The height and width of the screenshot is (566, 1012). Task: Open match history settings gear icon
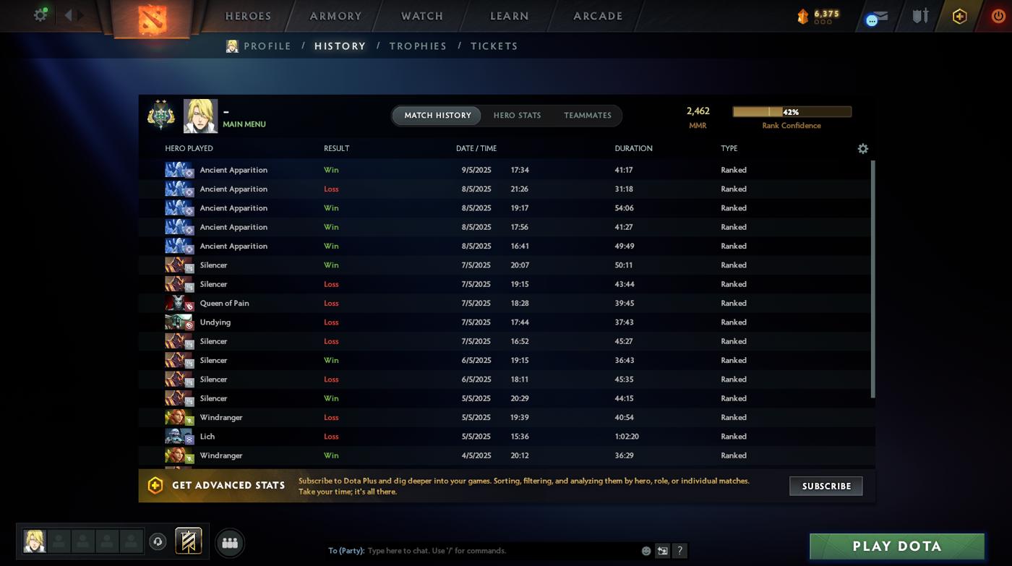(862, 148)
